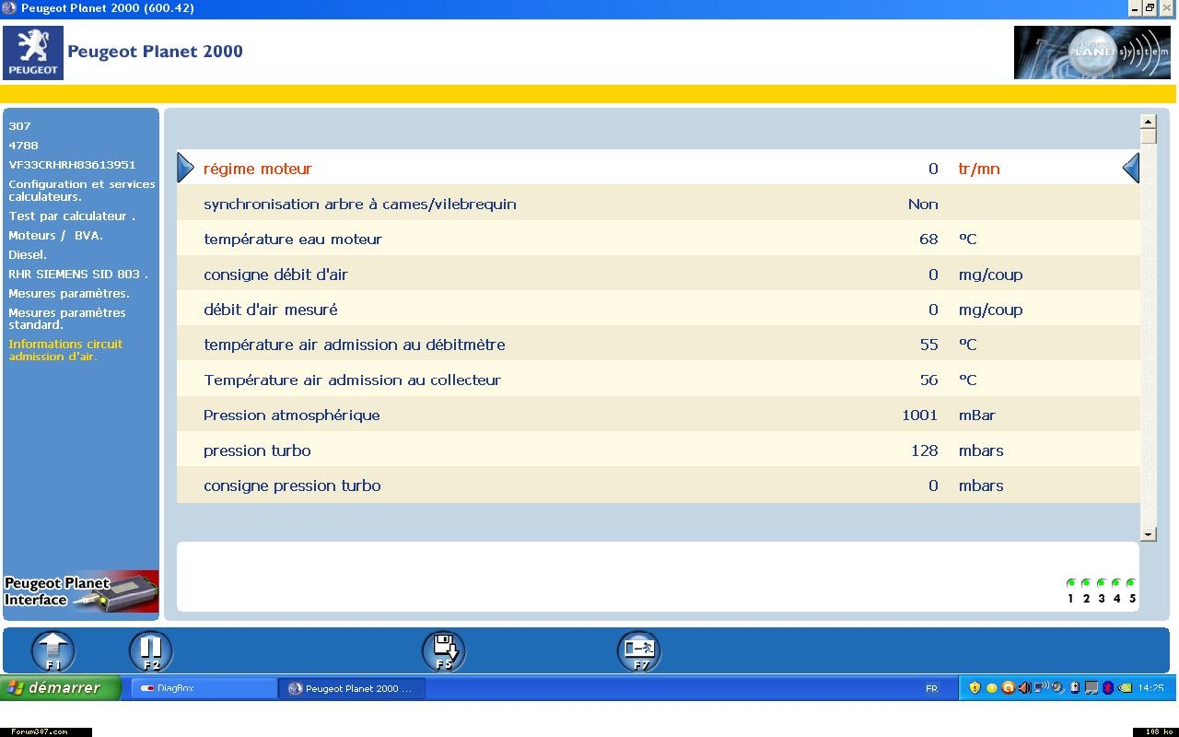Click the value 128 for pression turbo
The height and width of the screenshot is (737, 1179).
[x=925, y=450]
